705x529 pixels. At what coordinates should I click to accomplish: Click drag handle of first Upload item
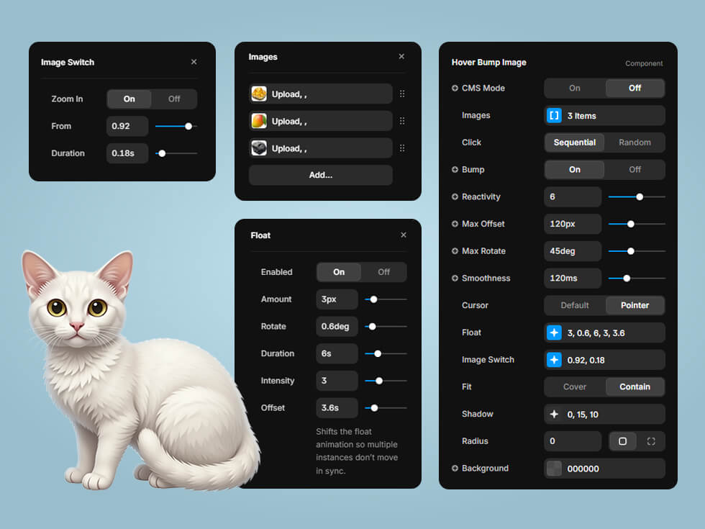click(x=402, y=94)
